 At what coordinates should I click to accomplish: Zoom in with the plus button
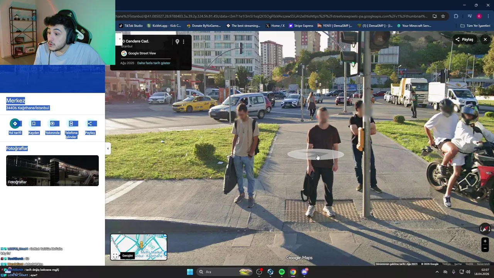tap(485, 241)
